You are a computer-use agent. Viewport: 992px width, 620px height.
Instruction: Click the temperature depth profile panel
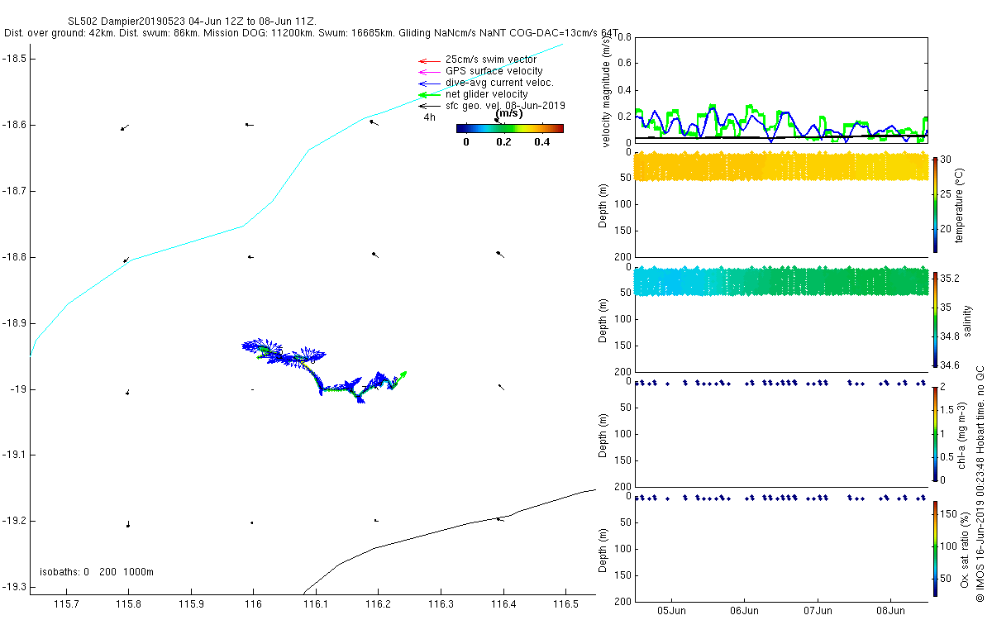tap(781, 204)
